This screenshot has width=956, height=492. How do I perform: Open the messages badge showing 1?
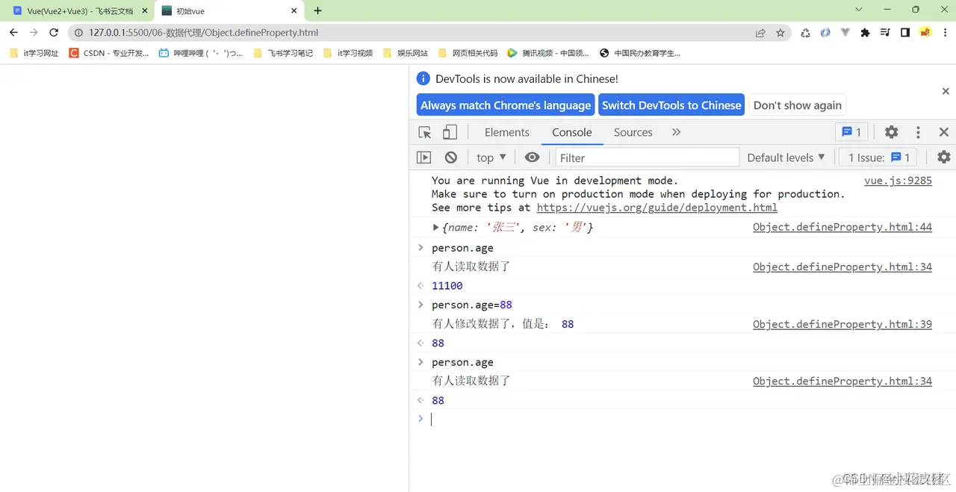pos(851,132)
